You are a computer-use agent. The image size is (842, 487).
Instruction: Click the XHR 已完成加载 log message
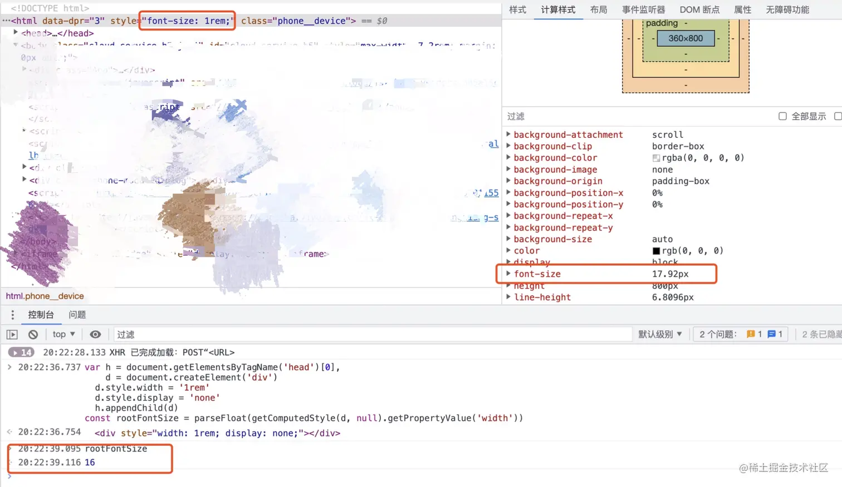(x=172, y=352)
